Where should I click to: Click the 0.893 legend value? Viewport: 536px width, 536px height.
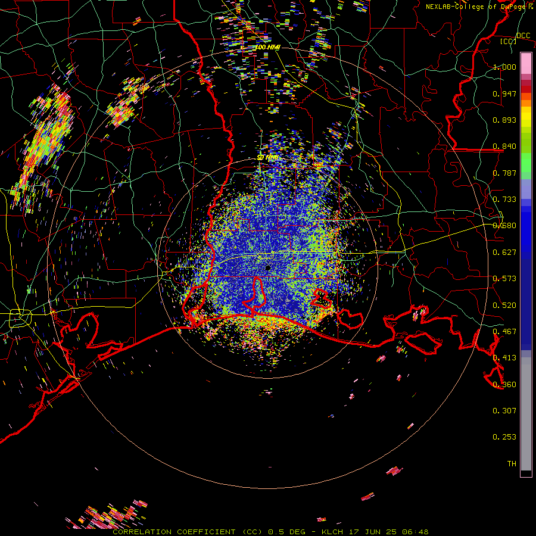[x=504, y=120]
